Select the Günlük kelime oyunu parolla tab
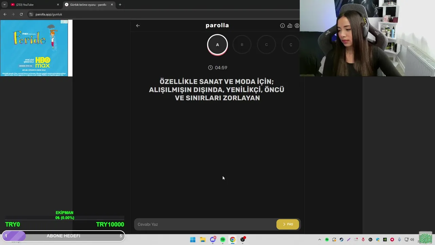This screenshot has height=245, width=435. pos(89,5)
